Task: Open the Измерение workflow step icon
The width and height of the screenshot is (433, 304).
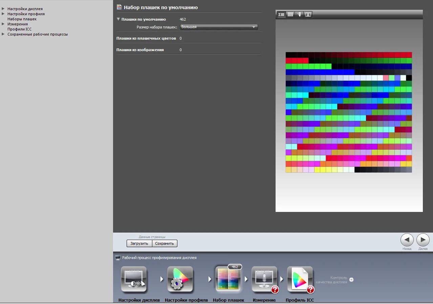Action: click(264, 279)
